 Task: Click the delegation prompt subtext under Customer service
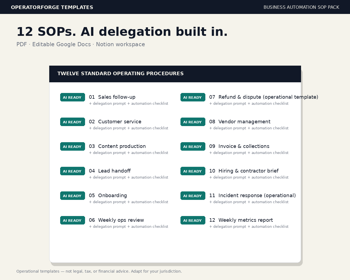click(x=129, y=128)
